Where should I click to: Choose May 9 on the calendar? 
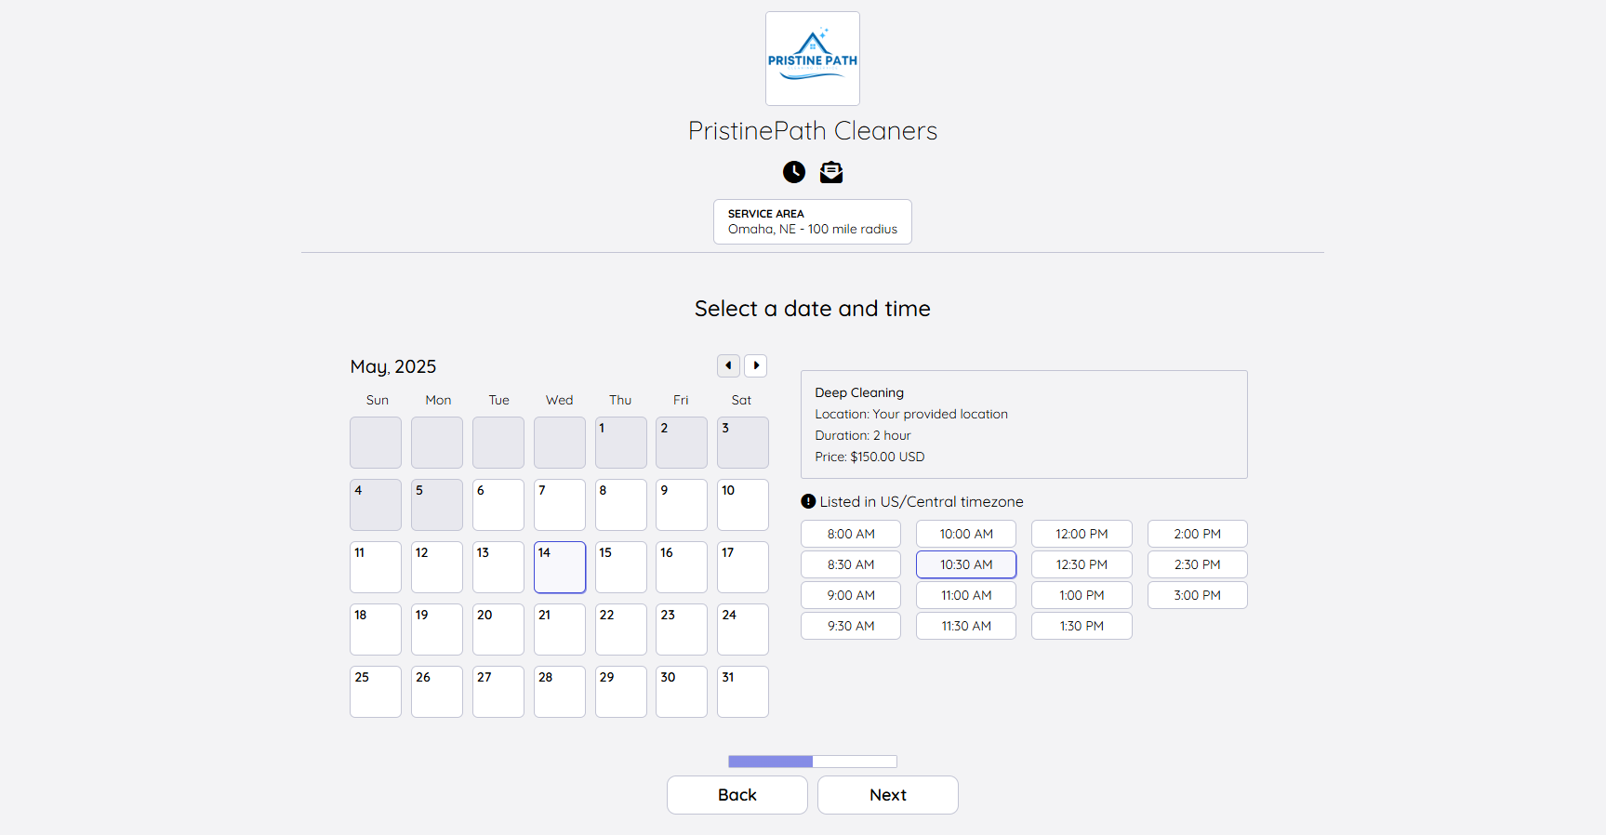tap(682, 505)
